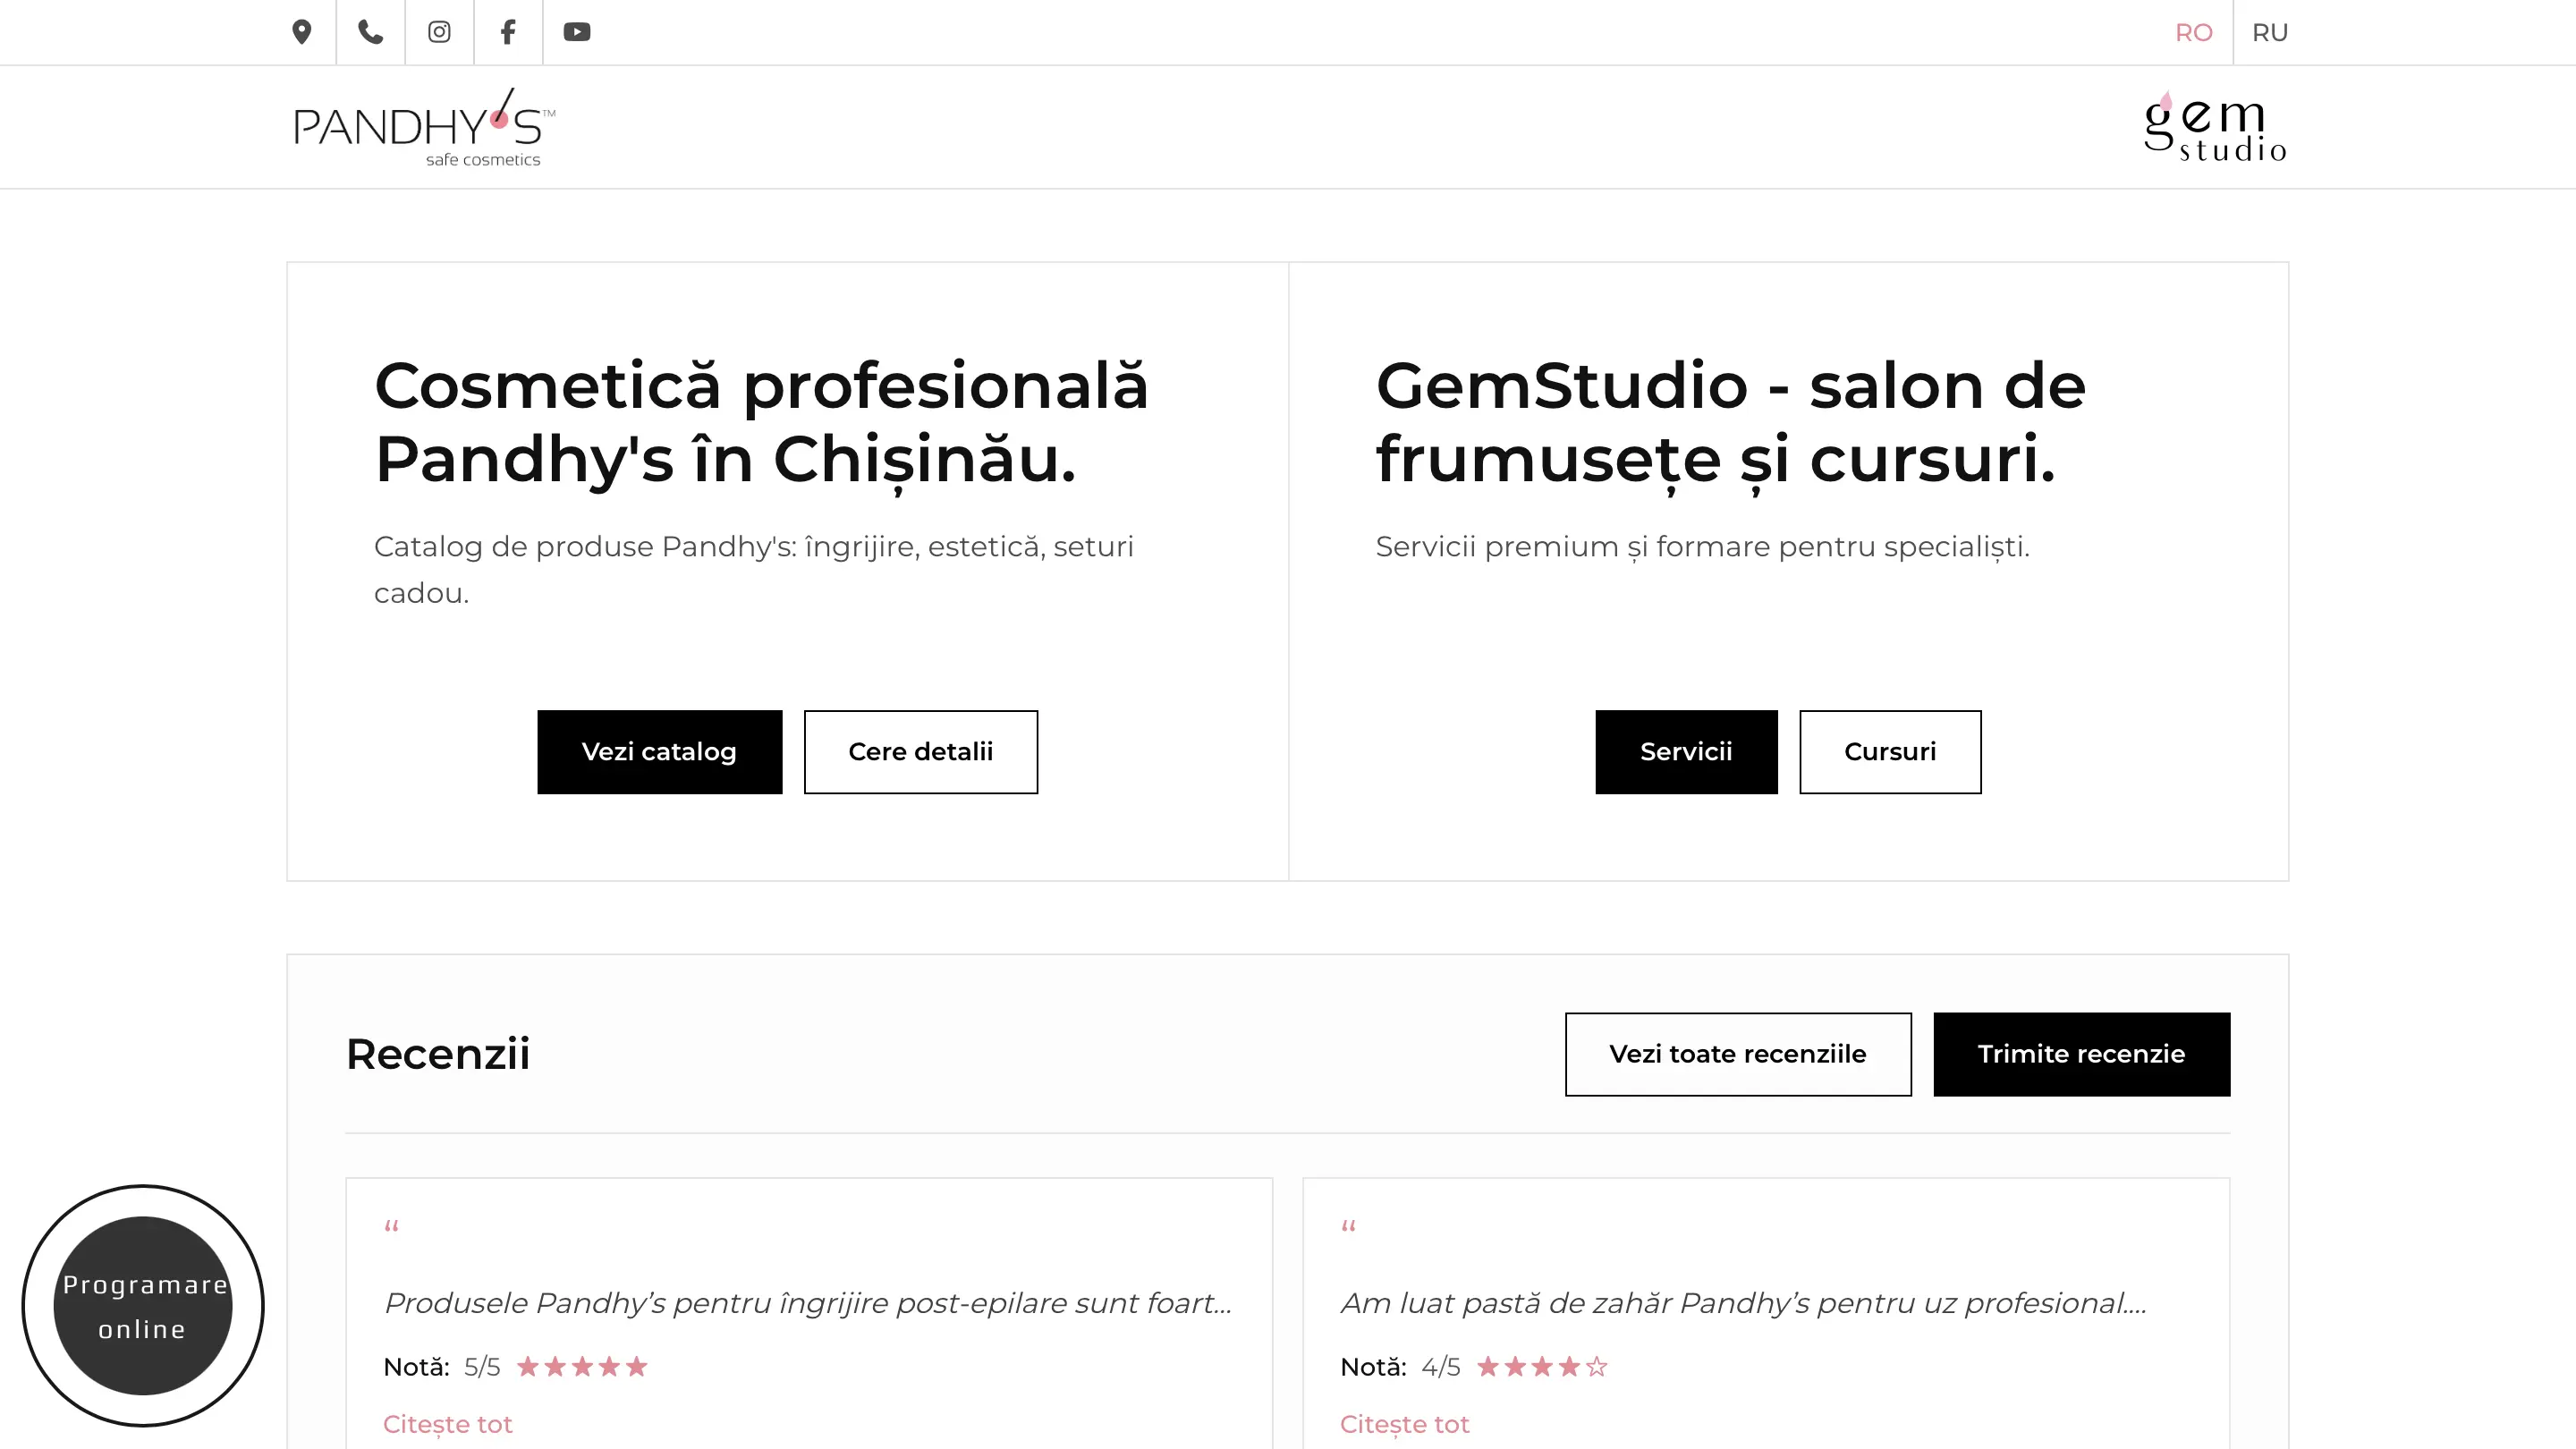Click the post-epilare review text
2576x1449 pixels.
[x=807, y=1303]
